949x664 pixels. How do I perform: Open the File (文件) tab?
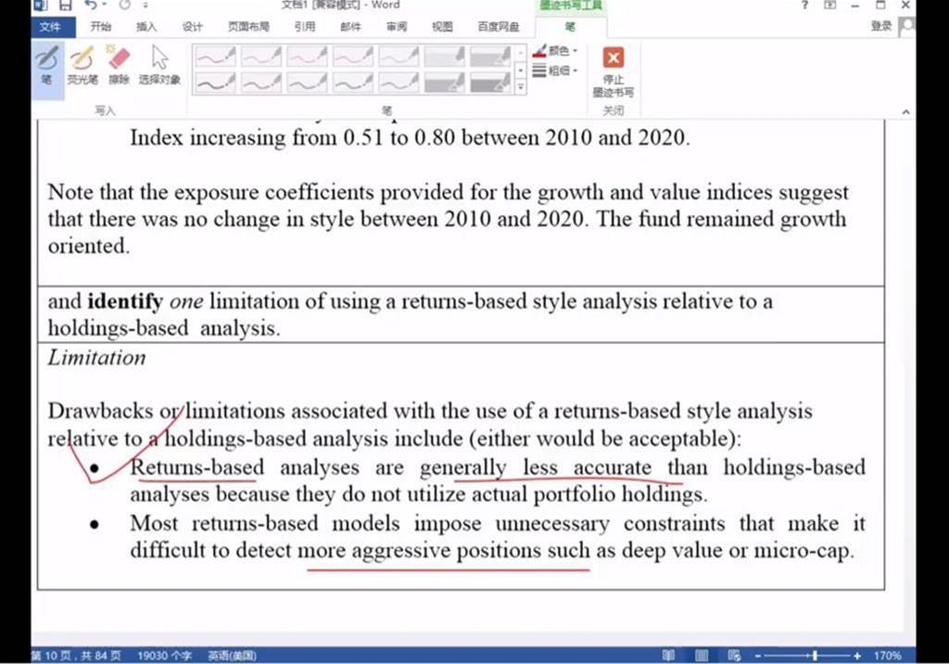point(49,27)
